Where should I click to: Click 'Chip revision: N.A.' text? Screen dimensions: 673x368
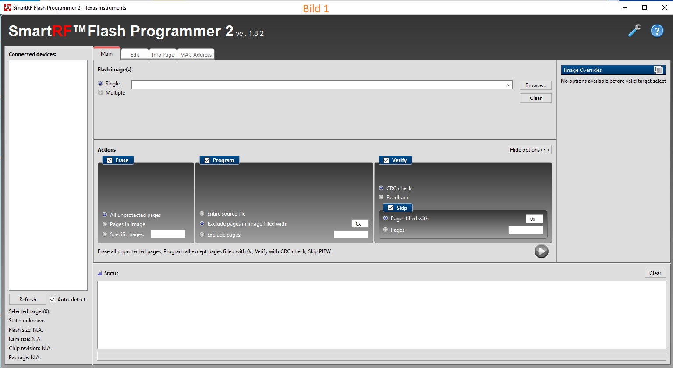30,348
